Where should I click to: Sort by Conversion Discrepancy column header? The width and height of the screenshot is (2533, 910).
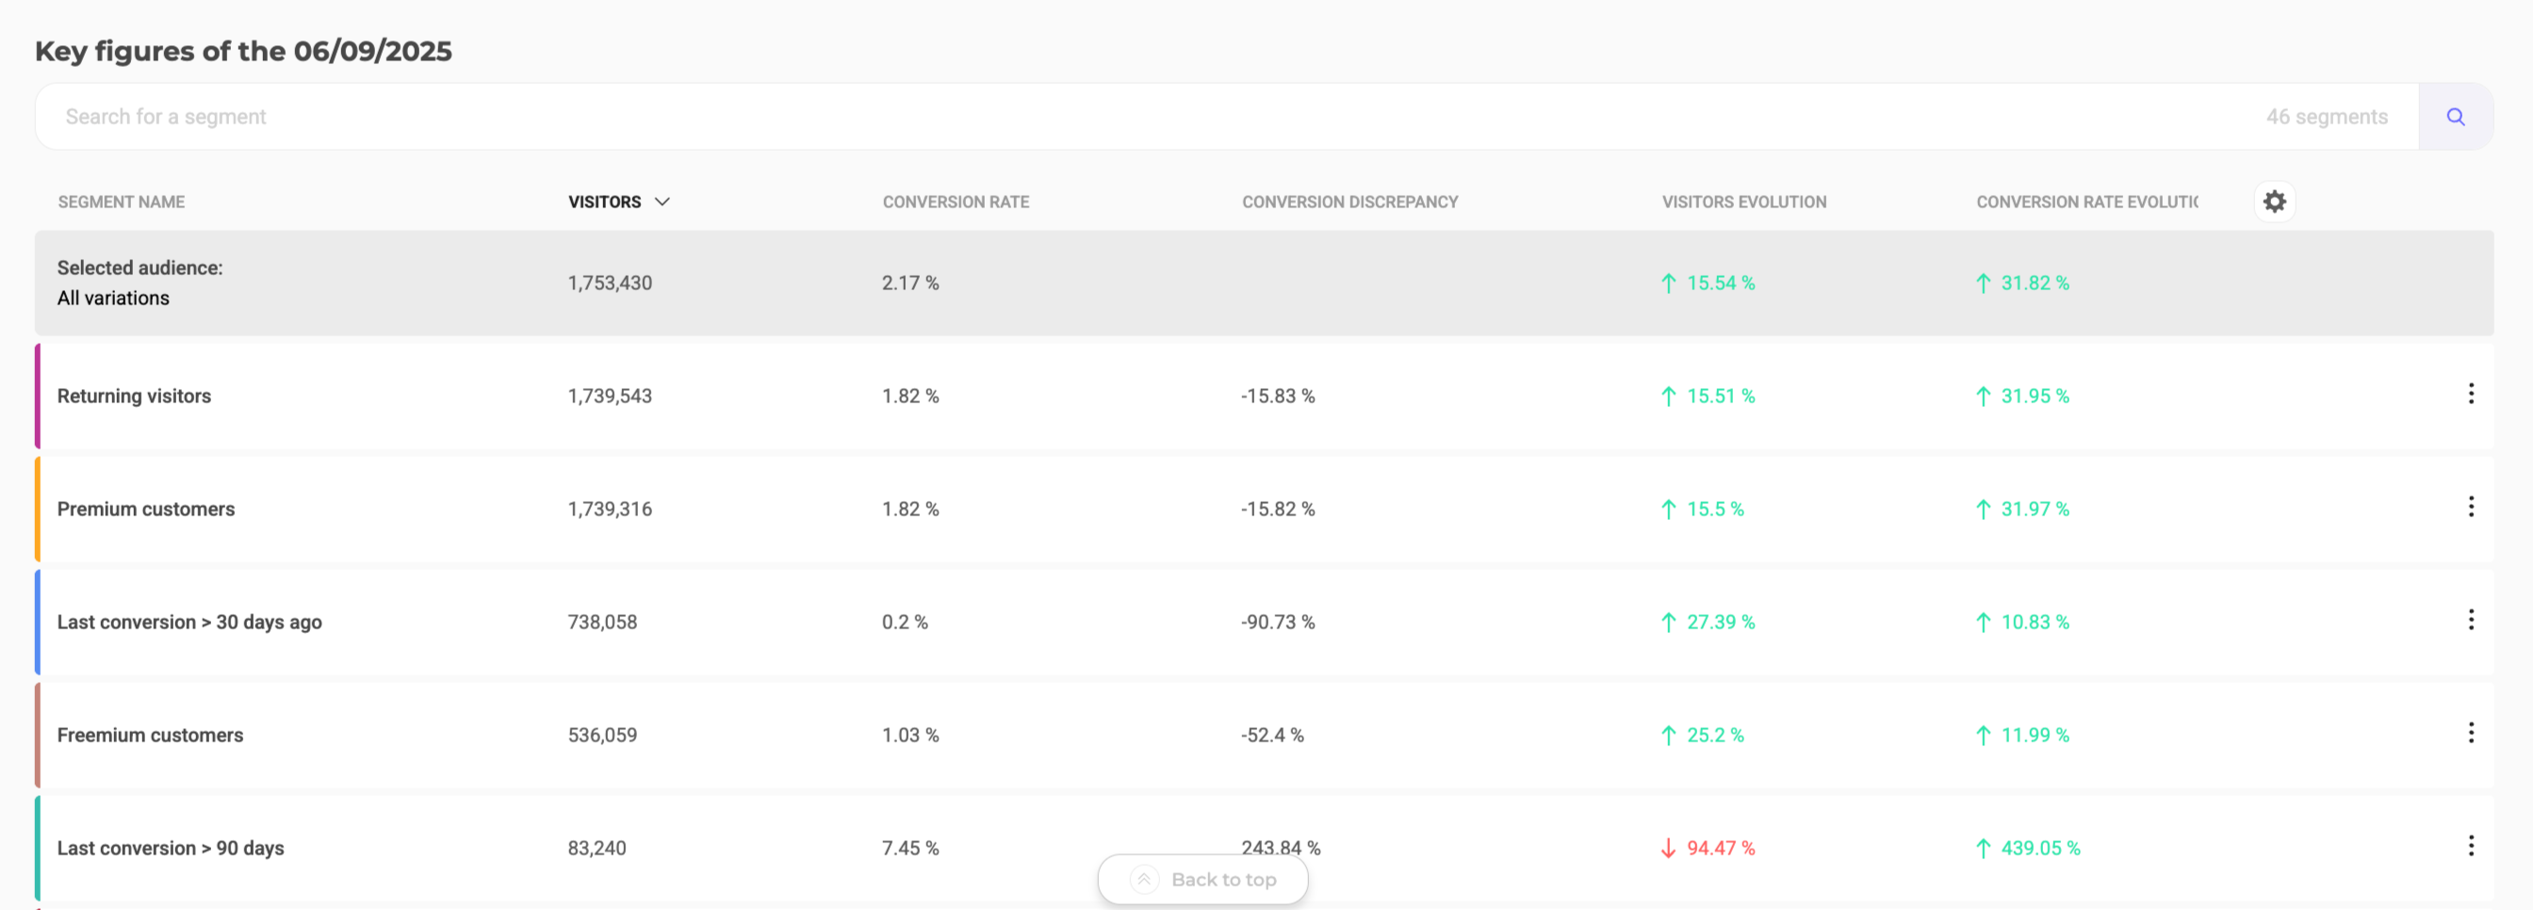[1349, 202]
